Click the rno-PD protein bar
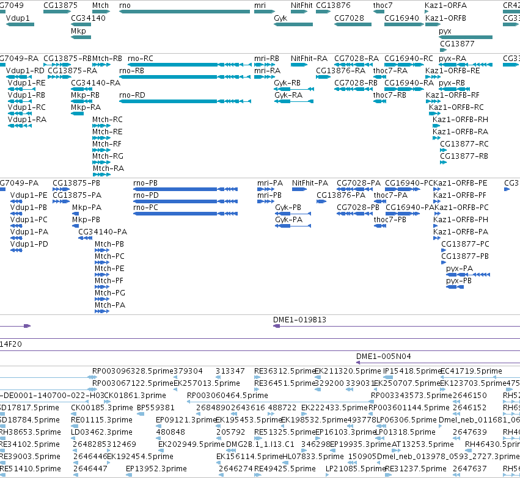 click(x=185, y=201)
